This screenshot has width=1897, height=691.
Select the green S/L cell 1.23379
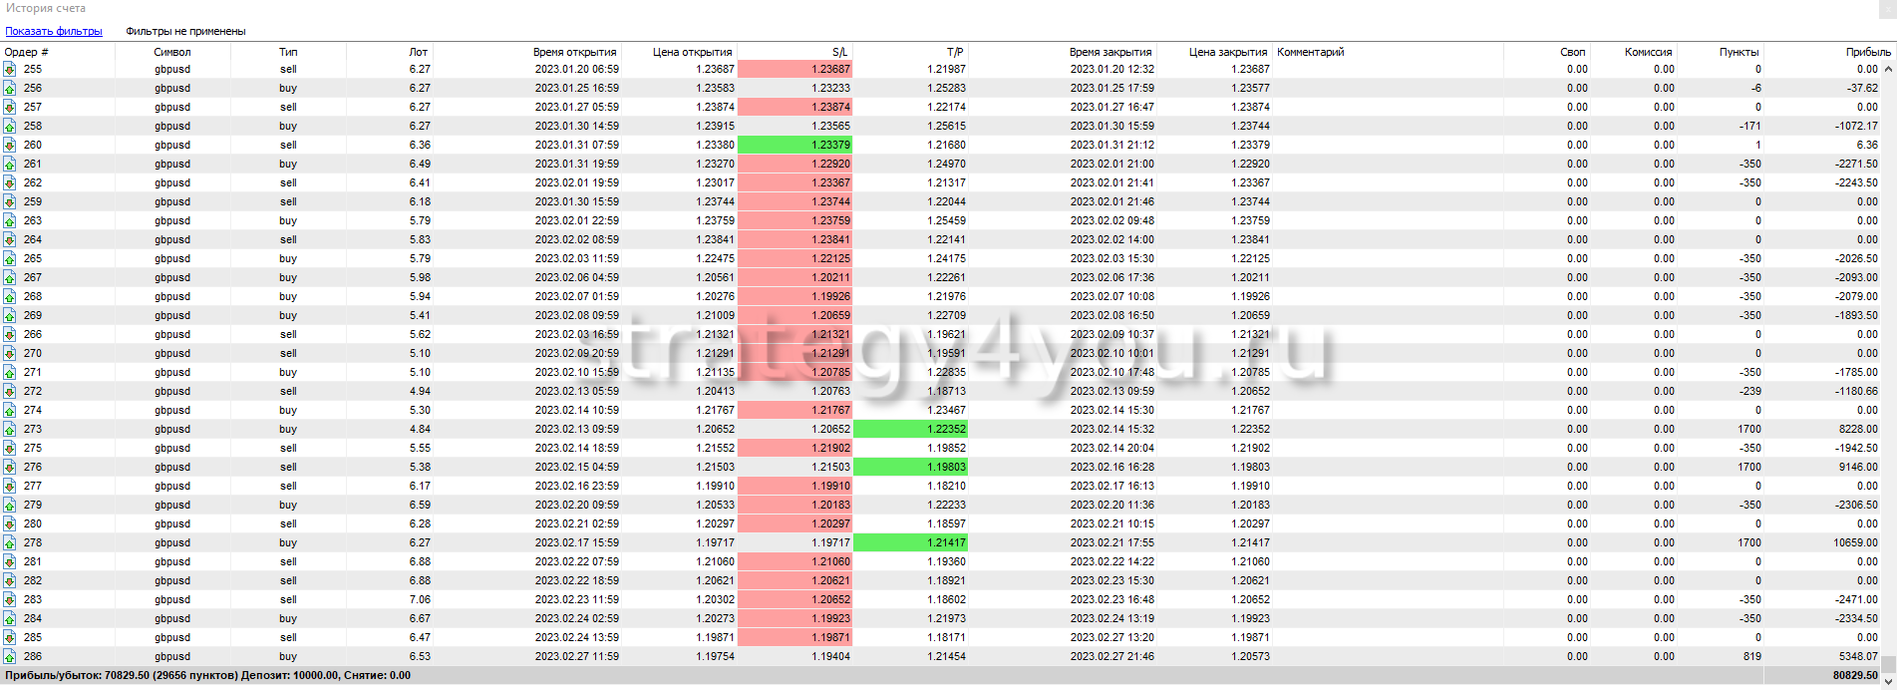pyautogui.click(x=794, y=145)
